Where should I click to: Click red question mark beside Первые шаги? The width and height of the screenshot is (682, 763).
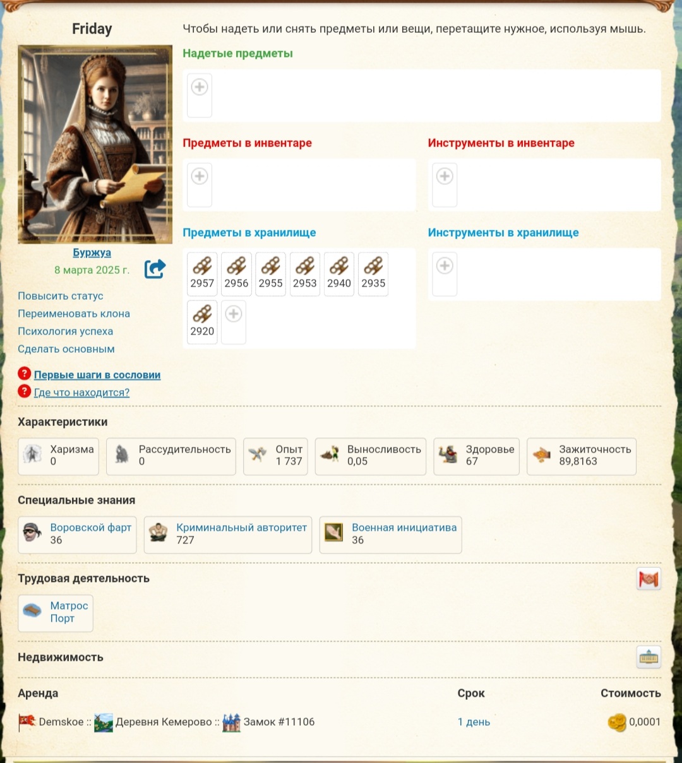(25, 374)
